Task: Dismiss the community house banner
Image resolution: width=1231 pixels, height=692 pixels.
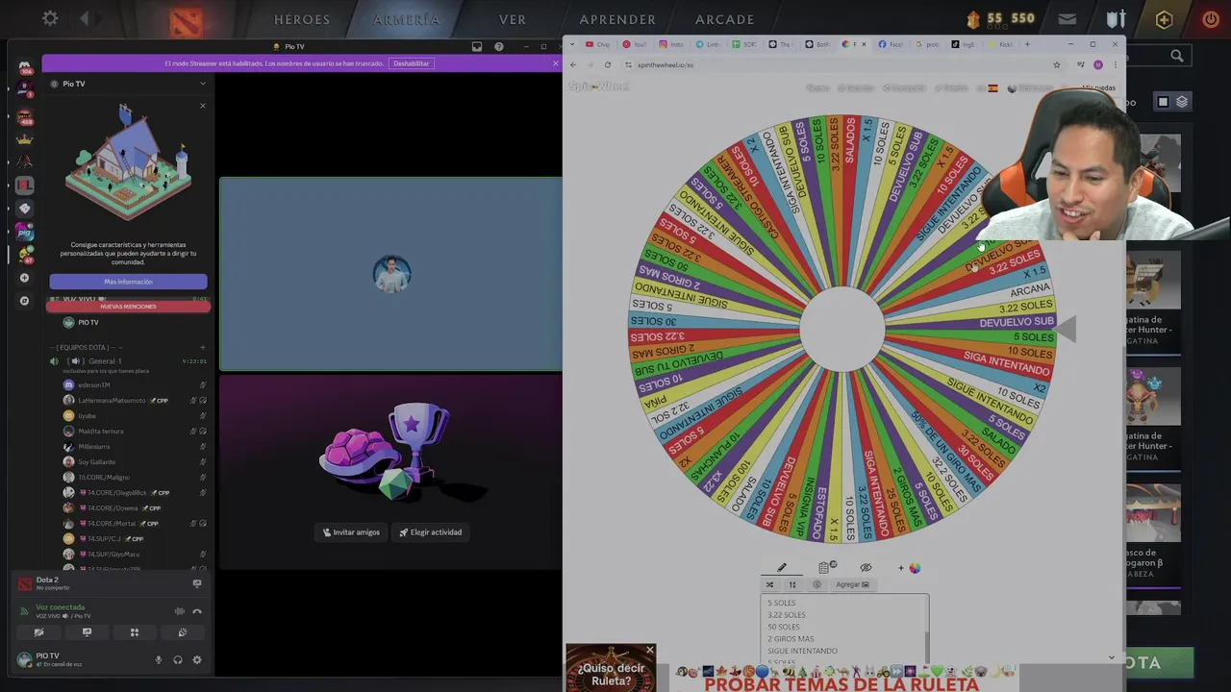Action: [x=202, y=106]
